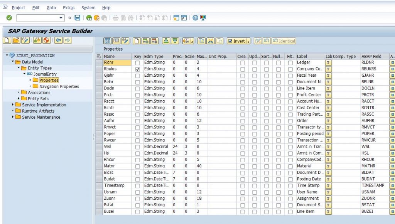Click the red-white Generate Runtime Objects icon
This screenshot has height=224, width=395.
pos(46,40)
